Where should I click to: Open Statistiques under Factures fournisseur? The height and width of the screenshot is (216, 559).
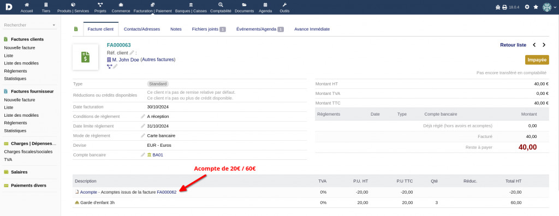[15, 130]
